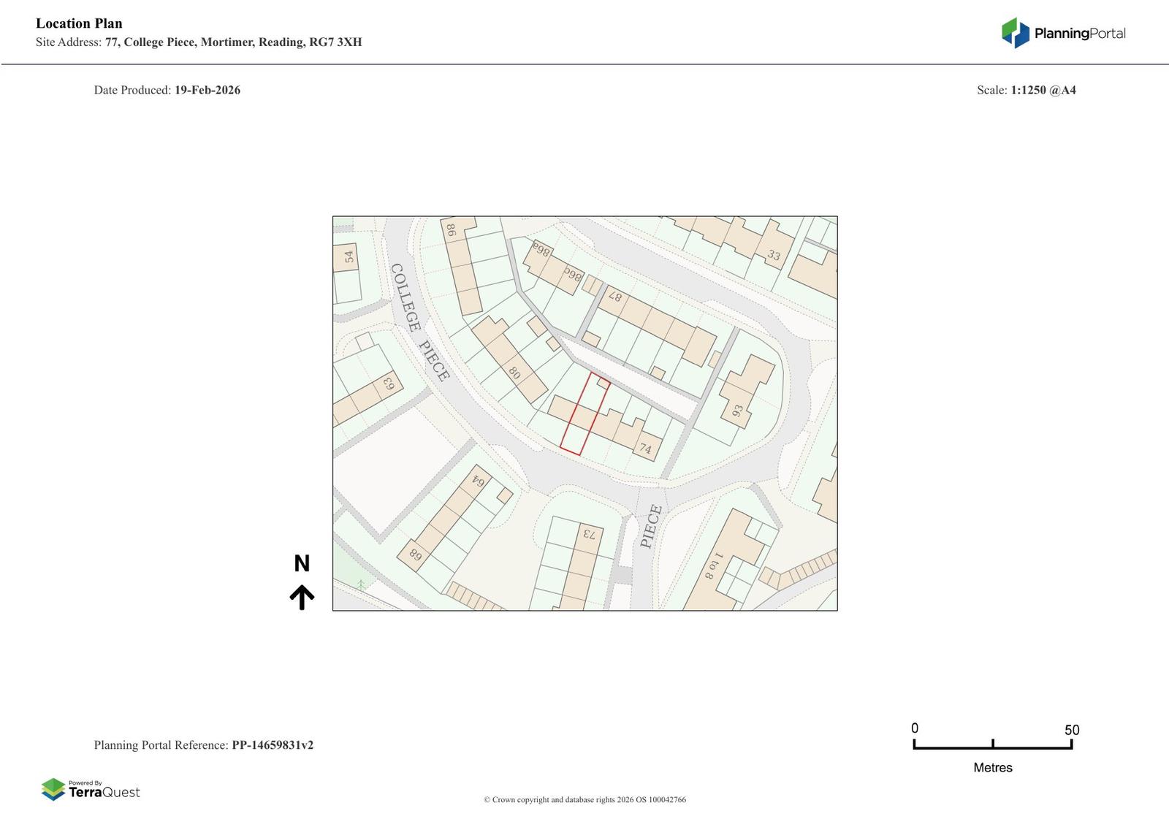Viewport: 1169px width, 827px height.
Task: Click the Crown copyright notice
Action: 584,800
